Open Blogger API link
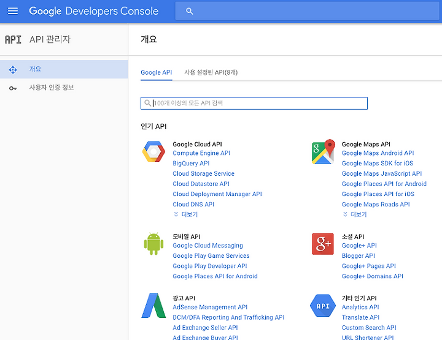Image resolution: width=442 pixels, height=340 pixels. 359,255
